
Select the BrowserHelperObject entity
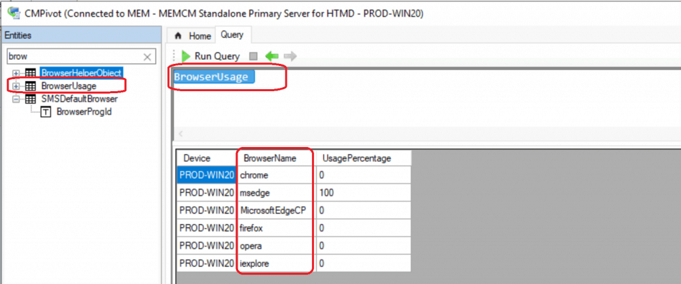[x=80, y=72]
